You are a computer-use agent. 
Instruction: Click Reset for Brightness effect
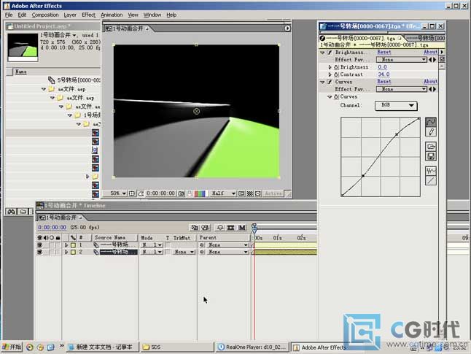point(384,52)
